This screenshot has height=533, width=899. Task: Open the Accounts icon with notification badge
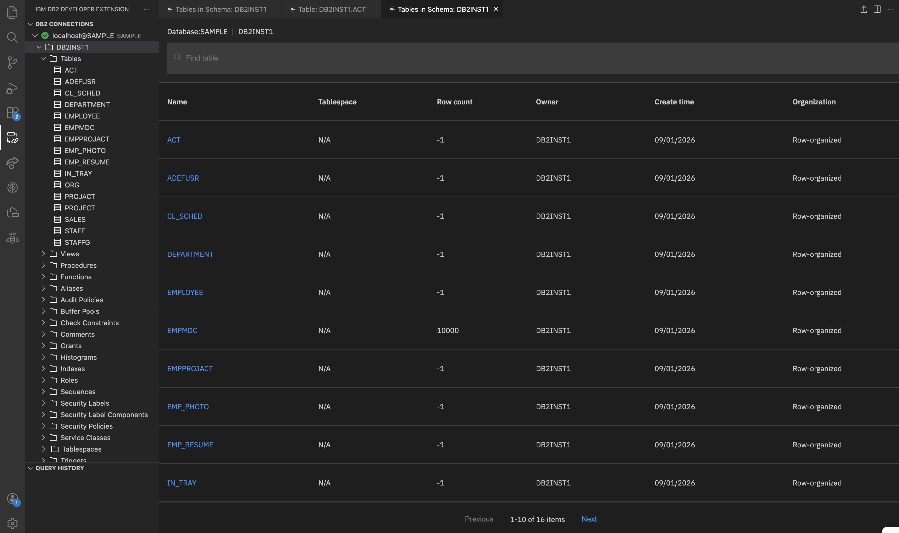[13, 499]
